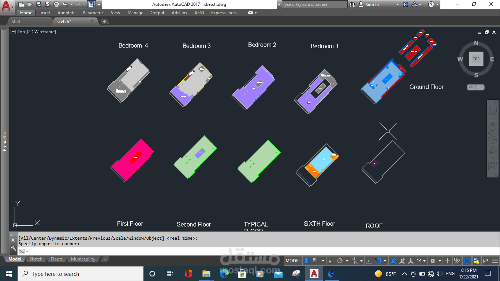Open the polar tracking angles dropdown arrow

347,261
